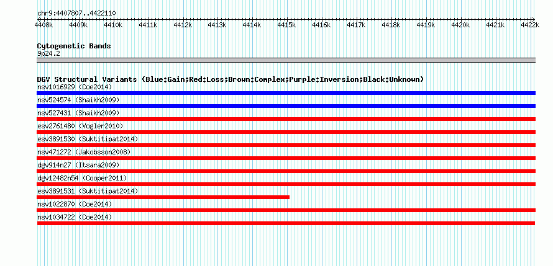Click the 4414k ruler tick label

[x=252, y=25]
